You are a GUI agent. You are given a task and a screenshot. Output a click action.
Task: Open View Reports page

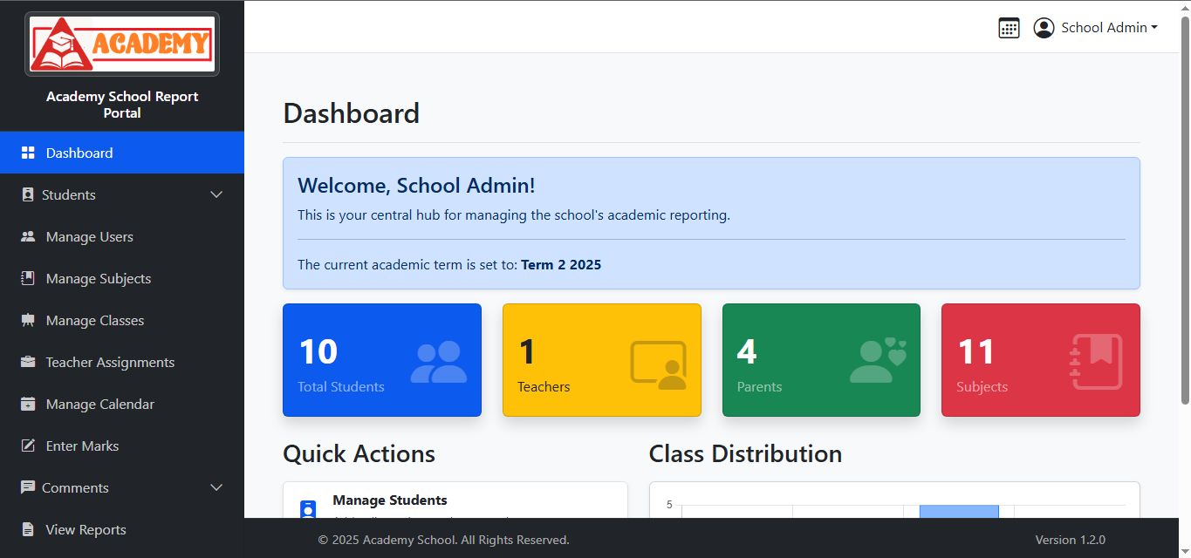[x=122, y=529]
